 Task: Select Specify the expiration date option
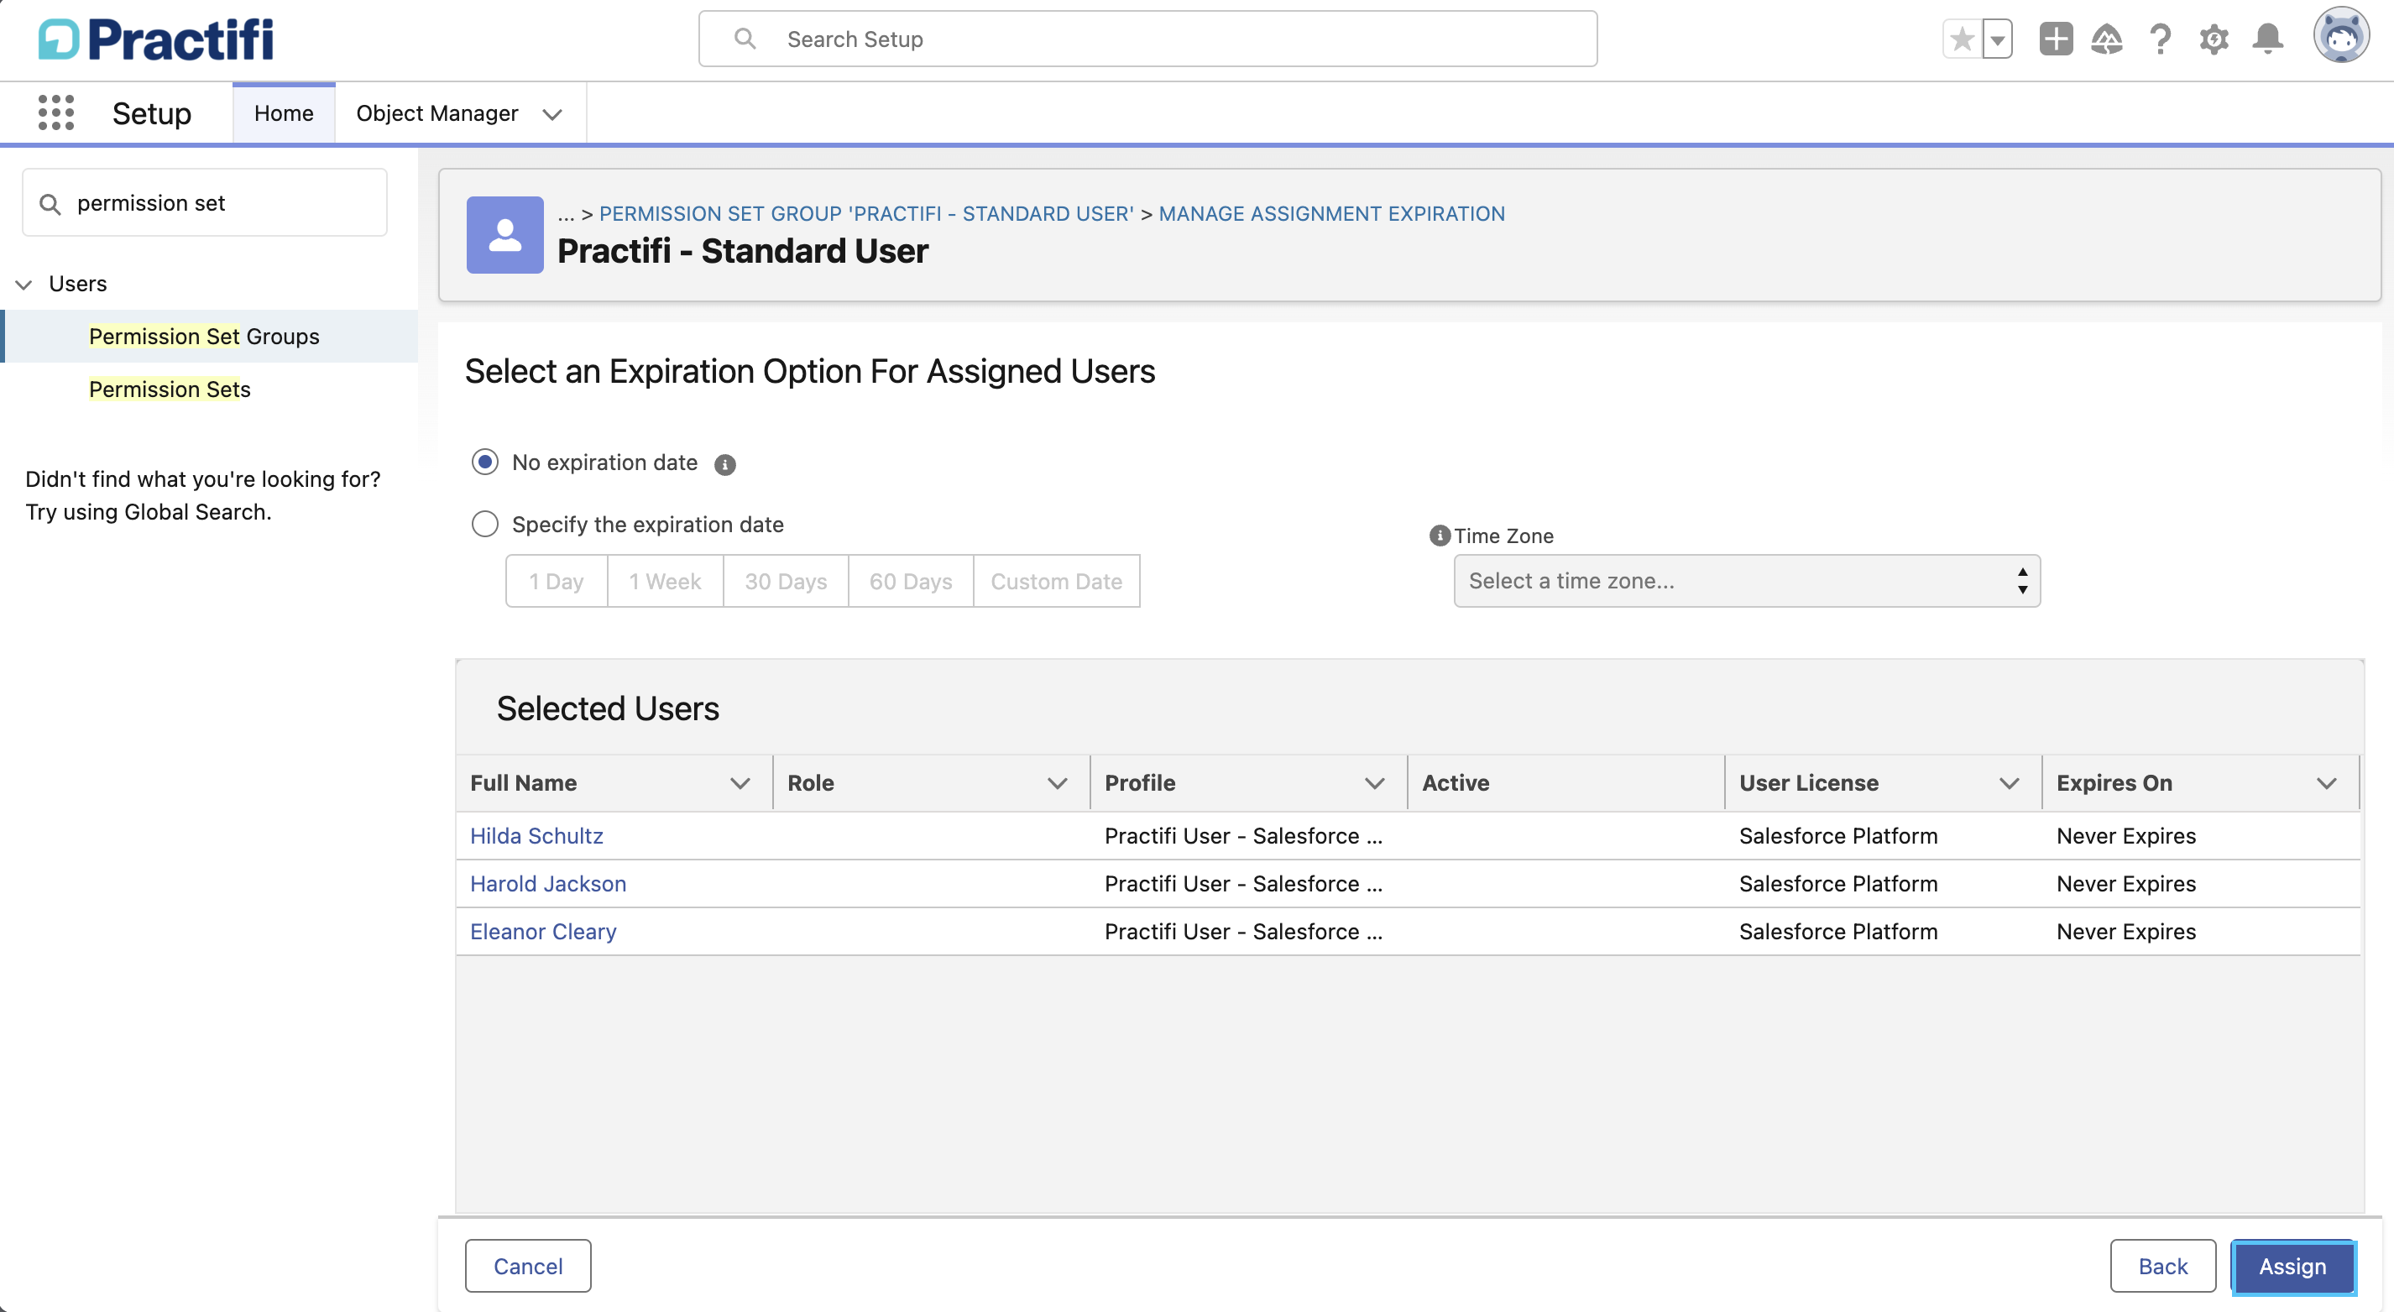pos(485,524)
